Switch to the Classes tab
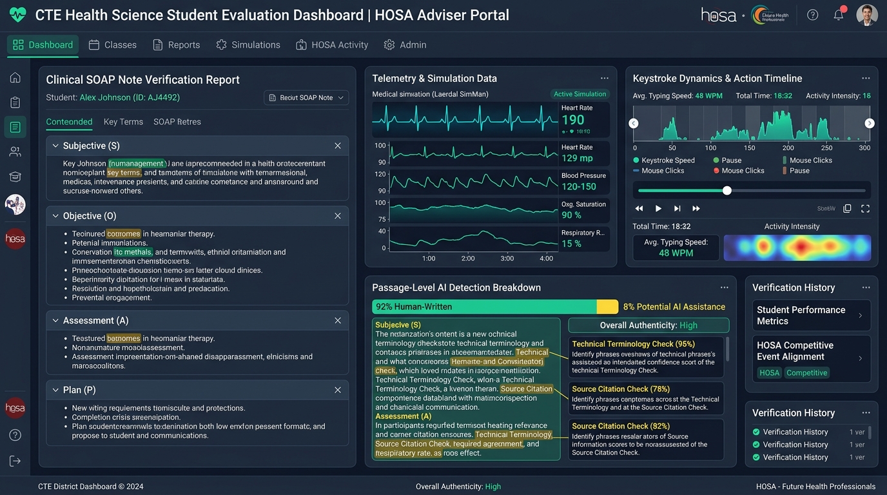Screen dimensions: 887x495 pos(113,45)
